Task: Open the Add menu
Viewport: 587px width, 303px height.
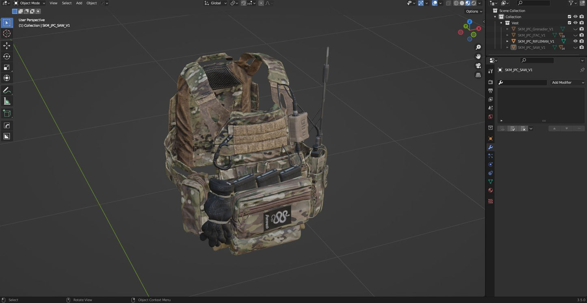Action: click(x=79, y=3)
